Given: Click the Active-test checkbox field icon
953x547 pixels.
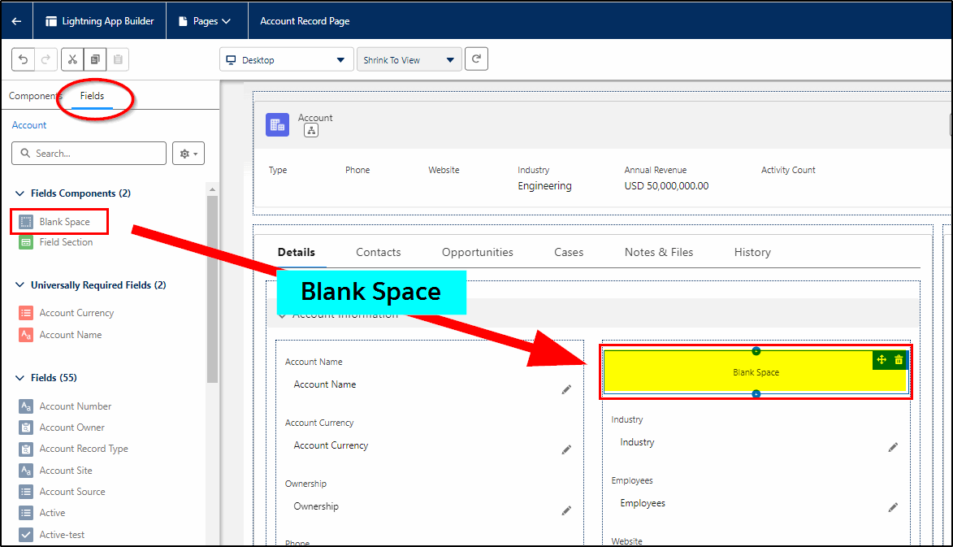Looking at the screenshot, I should [x=26, y=535].
